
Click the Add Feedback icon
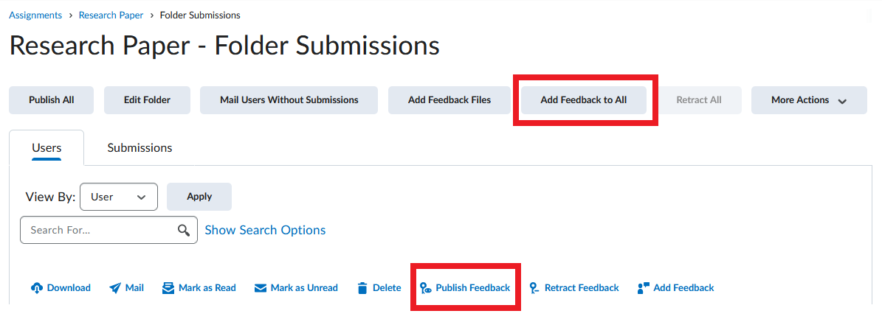tap(644, 288)
